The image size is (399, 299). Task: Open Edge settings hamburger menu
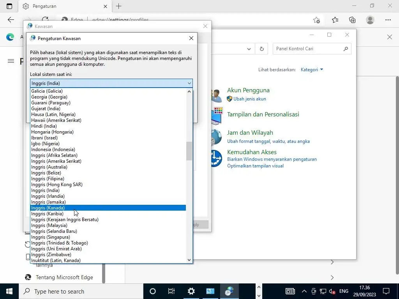(11, 61)
